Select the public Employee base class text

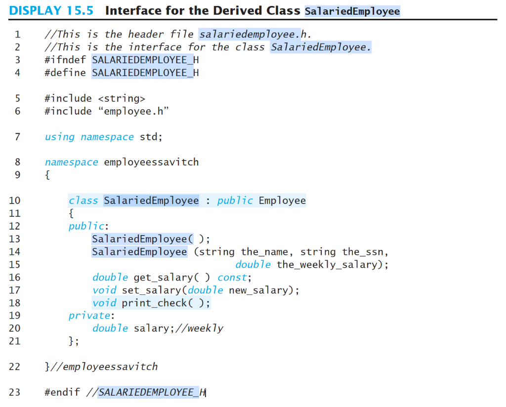pyautogui.click(x=260, y=200)
